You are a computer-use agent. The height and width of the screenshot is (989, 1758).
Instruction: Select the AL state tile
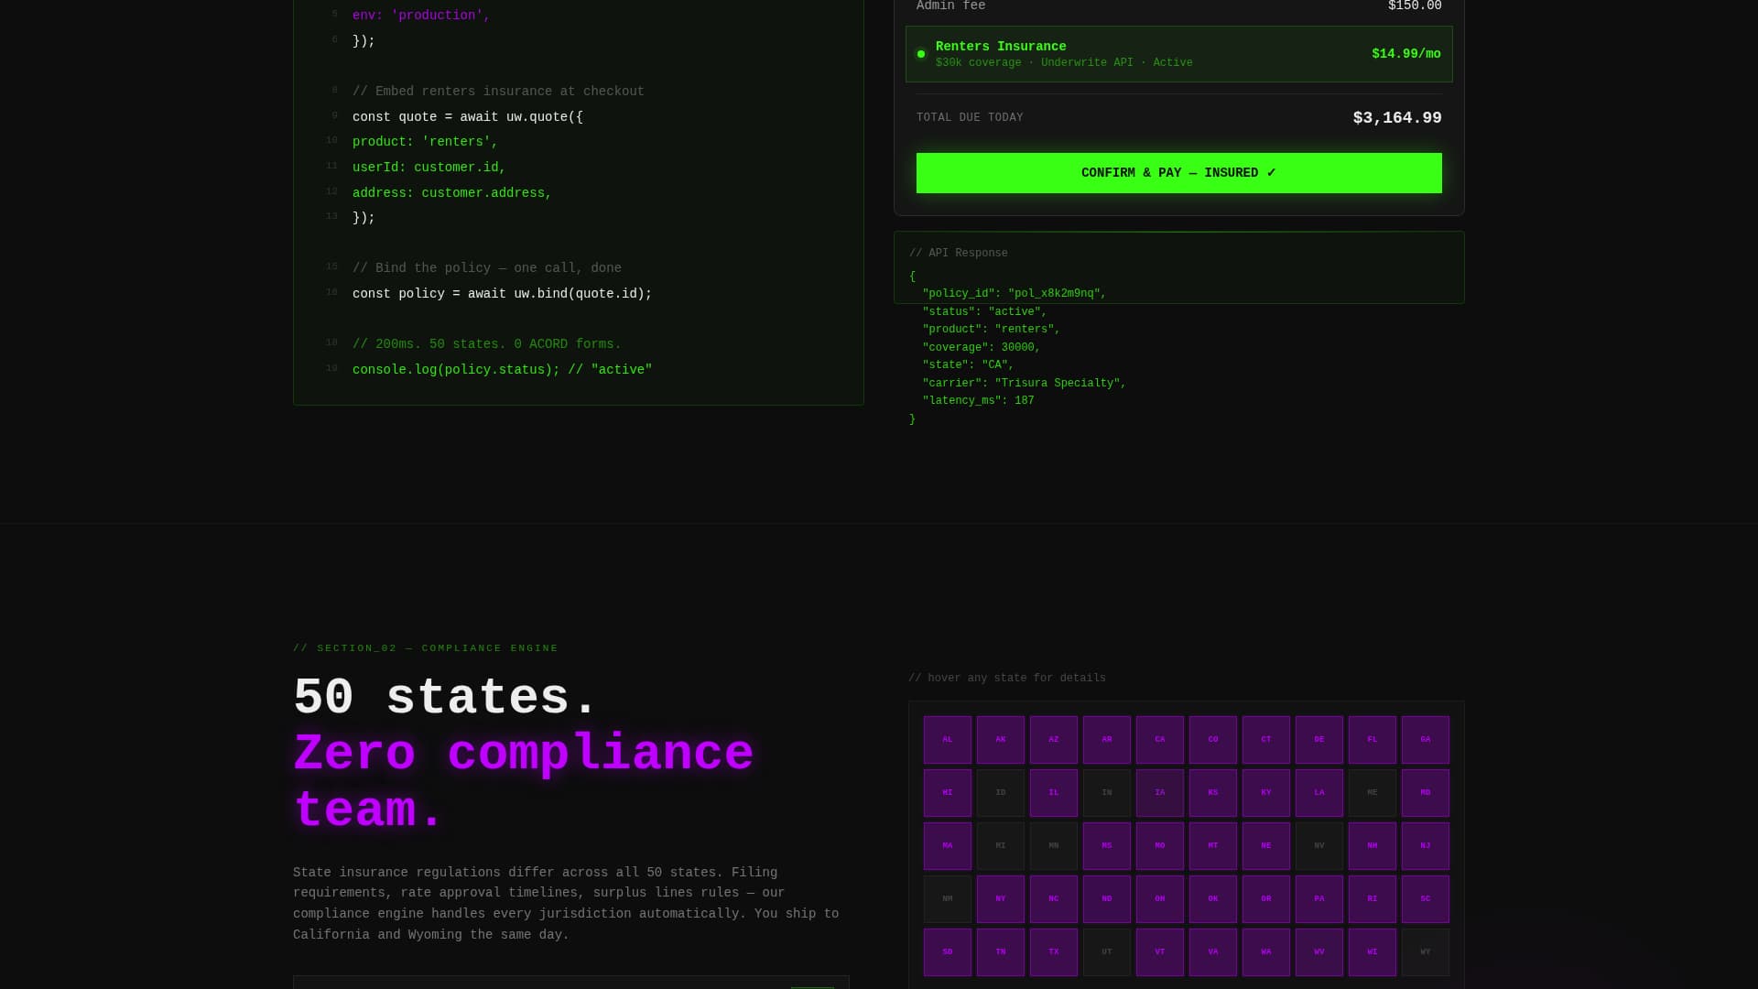point(948,740)
